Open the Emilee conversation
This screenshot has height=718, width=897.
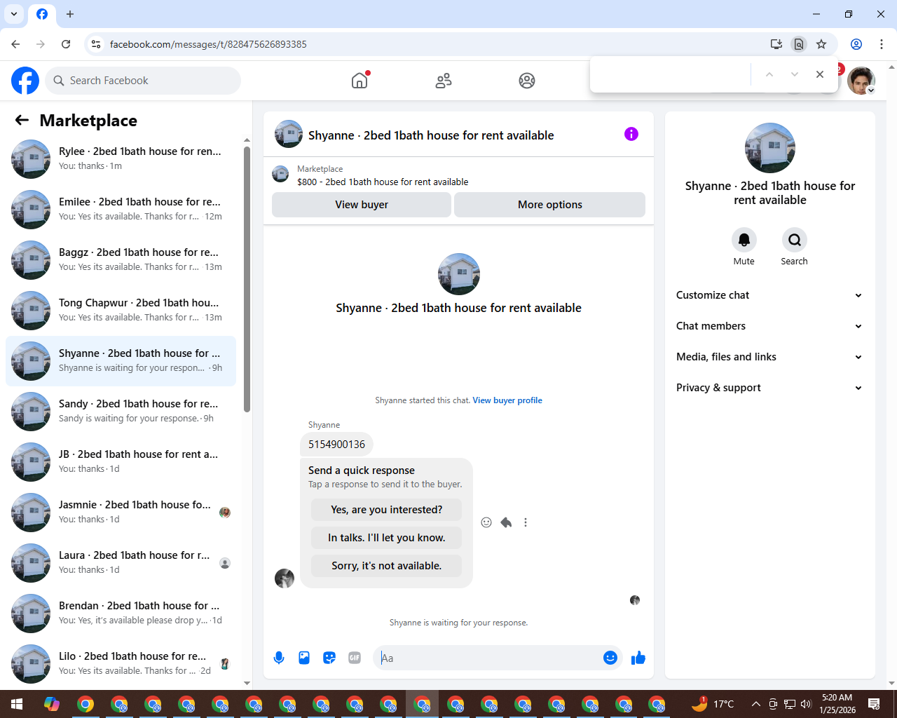(x=121, y=210)
